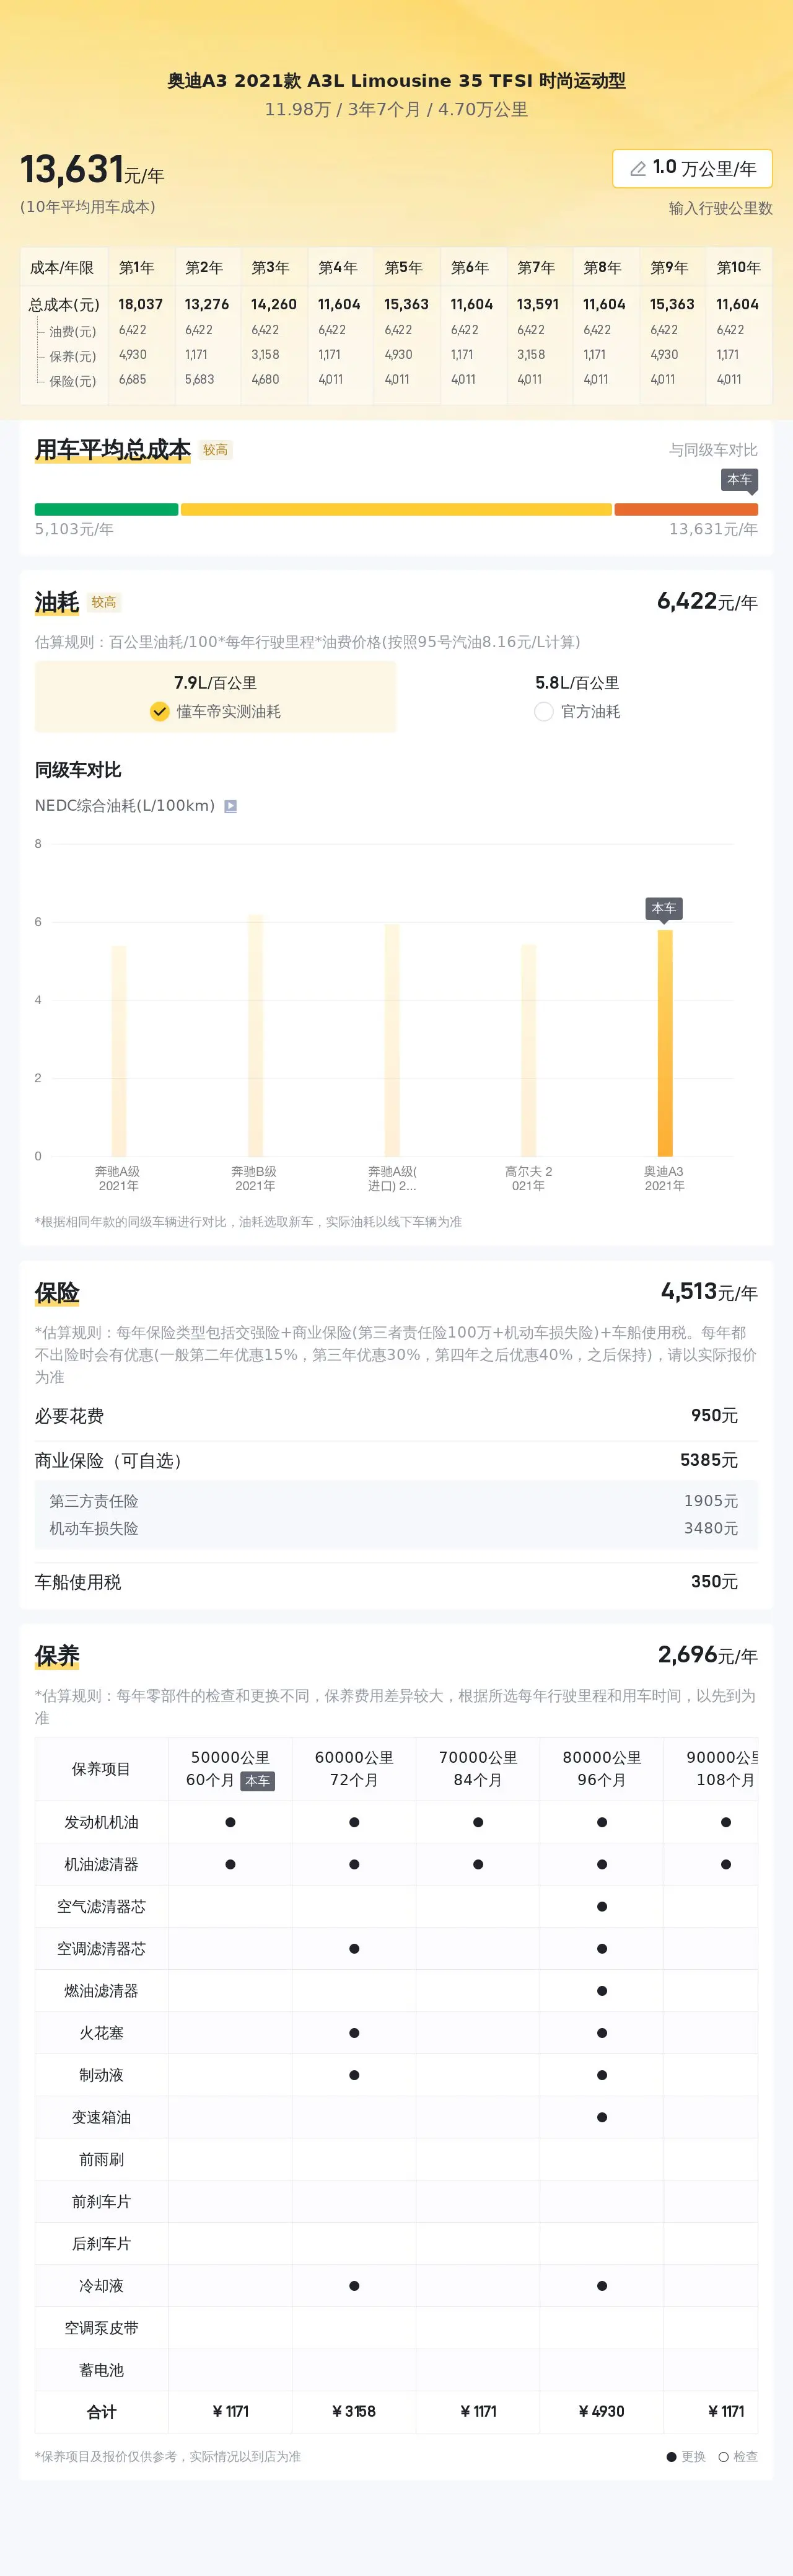The height and width of the screenshot is (2576, 793).
Task: Click 发动机机油 dot under 50000公里
Action: pyautogui.click(x=230, y=1822)
